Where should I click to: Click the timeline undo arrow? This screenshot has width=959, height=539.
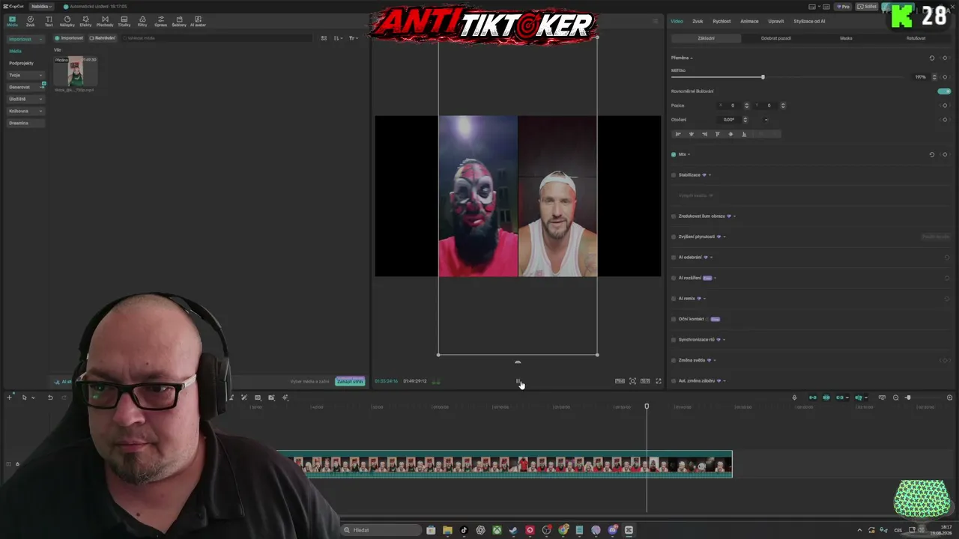coord(50,398)
